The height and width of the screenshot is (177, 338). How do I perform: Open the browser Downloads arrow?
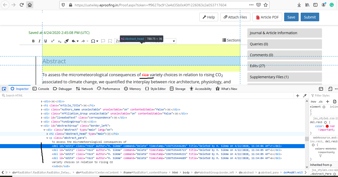coord(299,5)
